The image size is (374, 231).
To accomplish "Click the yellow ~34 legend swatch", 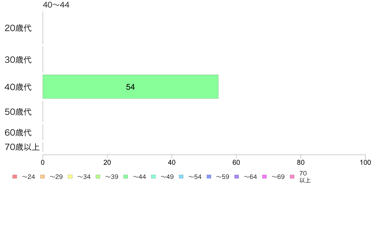I will [x=70, y=176].
